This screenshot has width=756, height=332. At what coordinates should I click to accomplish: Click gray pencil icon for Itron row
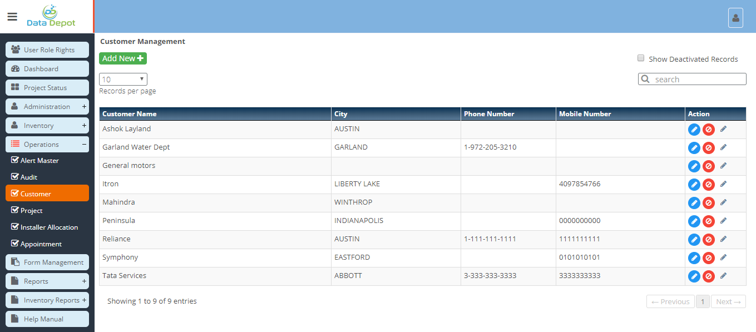coord(723,184)
